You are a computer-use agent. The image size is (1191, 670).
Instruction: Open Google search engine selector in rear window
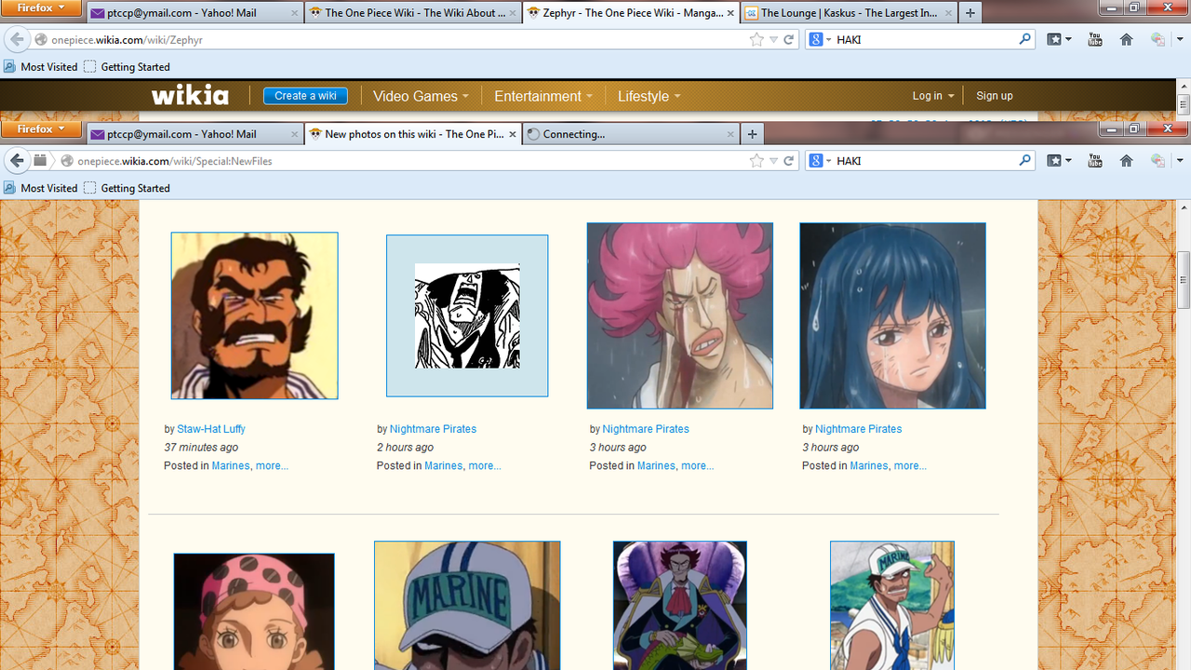coord(820,40)
